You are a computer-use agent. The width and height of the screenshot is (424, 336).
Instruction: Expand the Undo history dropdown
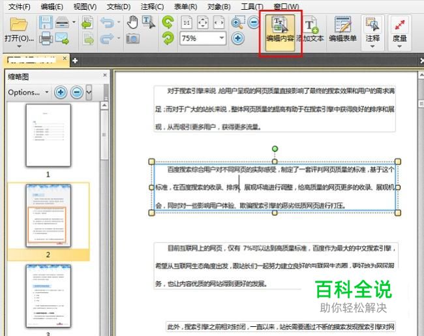coord(119,22)
